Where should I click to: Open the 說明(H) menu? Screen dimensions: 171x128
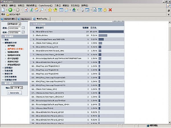click(x=85, y=5)
